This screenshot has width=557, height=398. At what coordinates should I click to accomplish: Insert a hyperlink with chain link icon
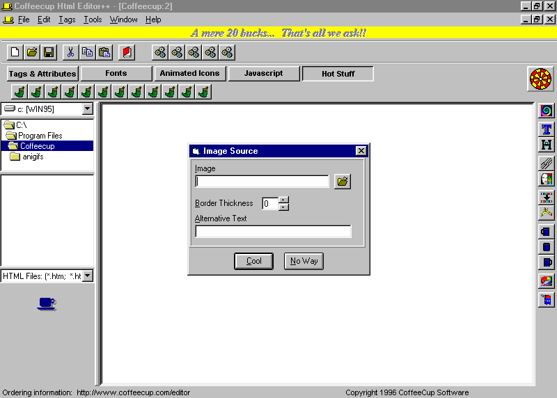coord(547,164)
